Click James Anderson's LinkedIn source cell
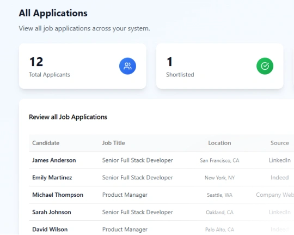The width and height of the screenshot is (294, 235). click(279, 160)
